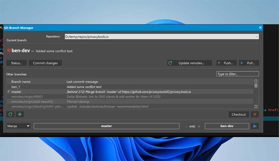Select remotes/origin/HEAD branch row

[130, 97]
